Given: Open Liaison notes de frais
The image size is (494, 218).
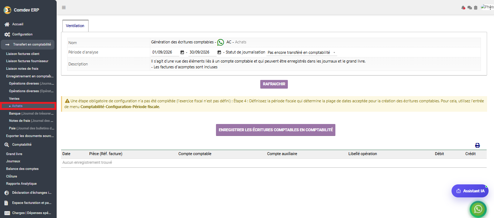Looking at the screenshot, I should [22, 69].
